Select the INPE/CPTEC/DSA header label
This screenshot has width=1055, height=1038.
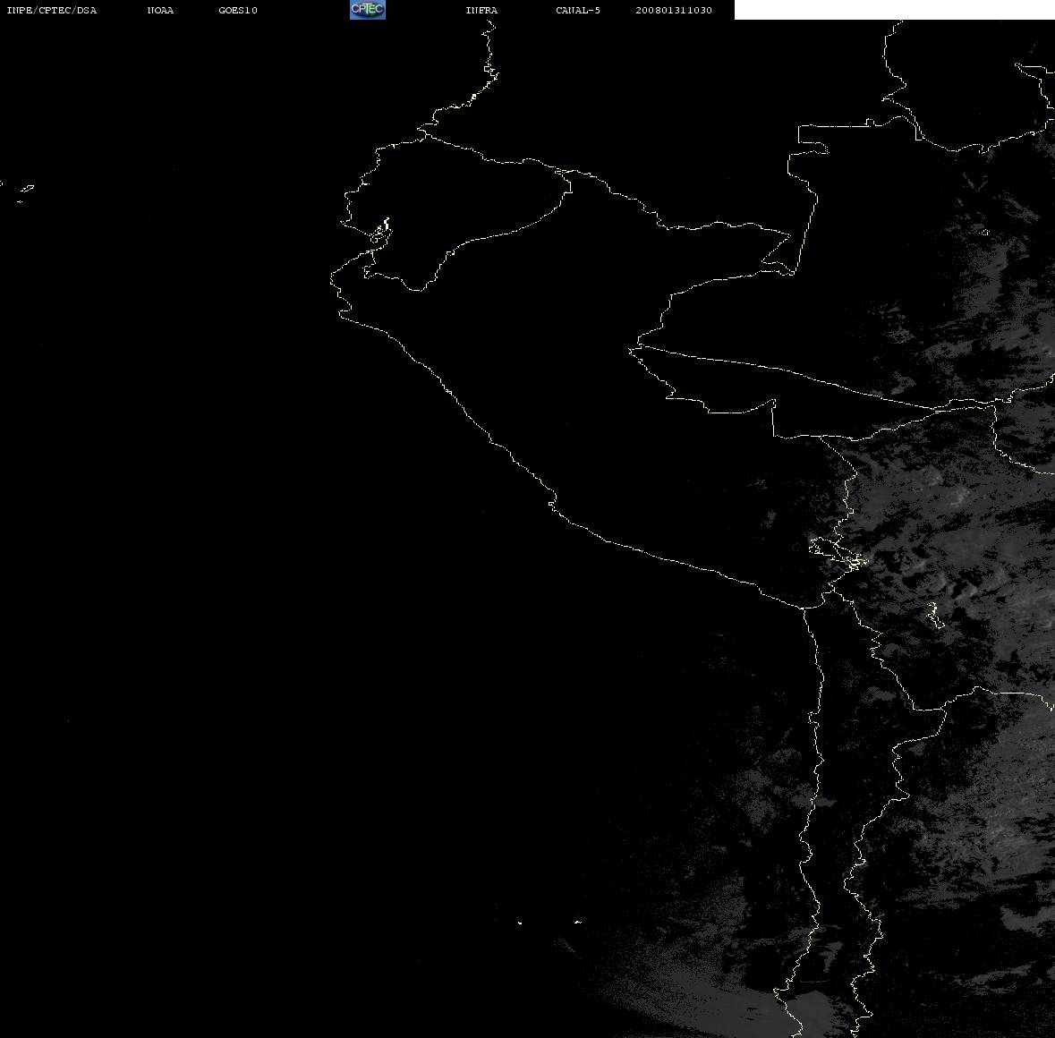pyautogui.click(x=52, y=10)
